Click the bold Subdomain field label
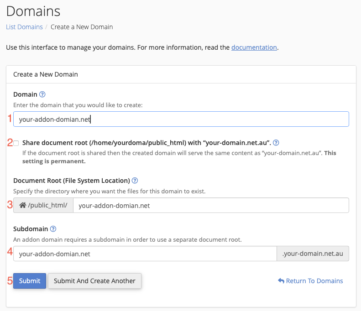The image size is (361, 311). tap(31, 229)
